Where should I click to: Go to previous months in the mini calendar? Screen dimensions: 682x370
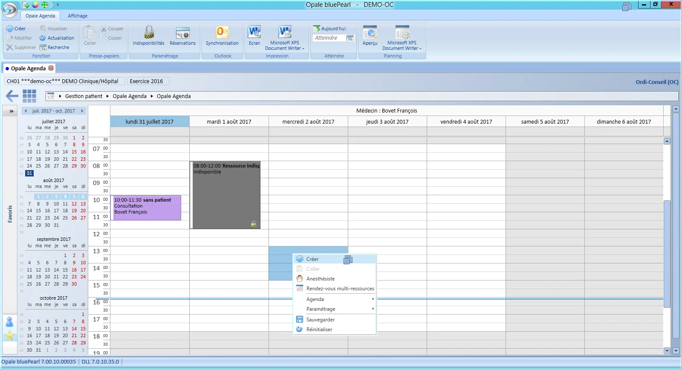pos(26,111)
